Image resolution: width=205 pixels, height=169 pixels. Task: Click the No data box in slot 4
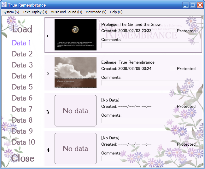[75, 149]
